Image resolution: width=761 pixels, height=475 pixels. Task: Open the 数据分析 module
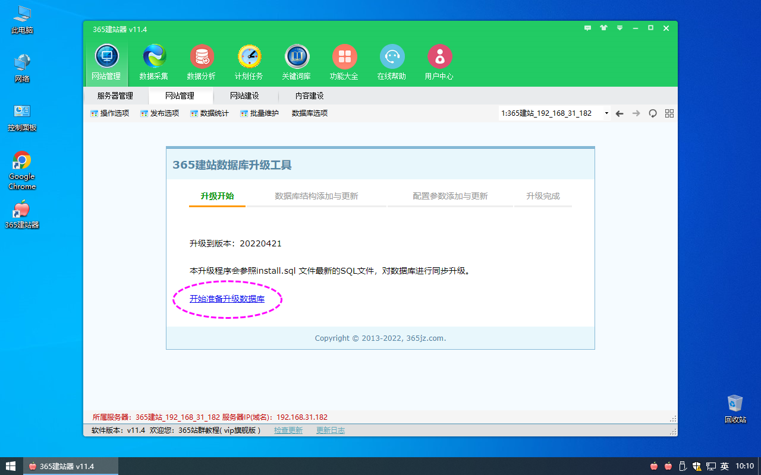202,62
